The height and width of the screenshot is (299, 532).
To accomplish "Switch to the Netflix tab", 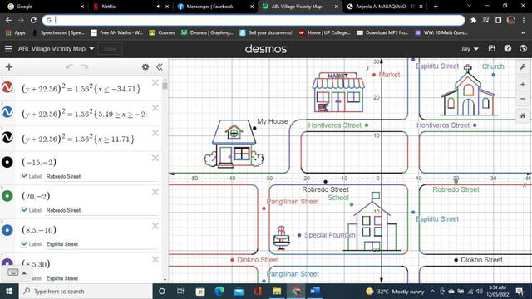I will click(x=130, y=7).
